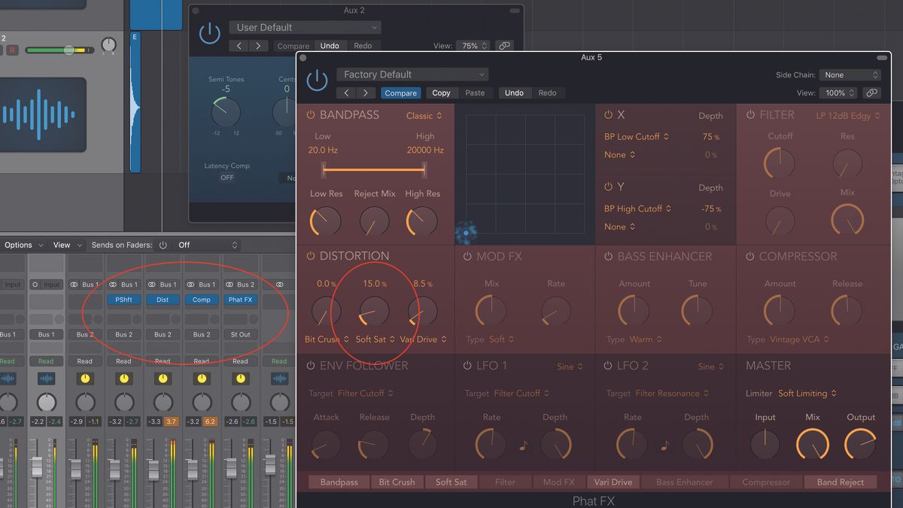This screenshot has width=903, height=508.
Task: Disable the COMPRESSOR section power
Action: pos(749,257)
